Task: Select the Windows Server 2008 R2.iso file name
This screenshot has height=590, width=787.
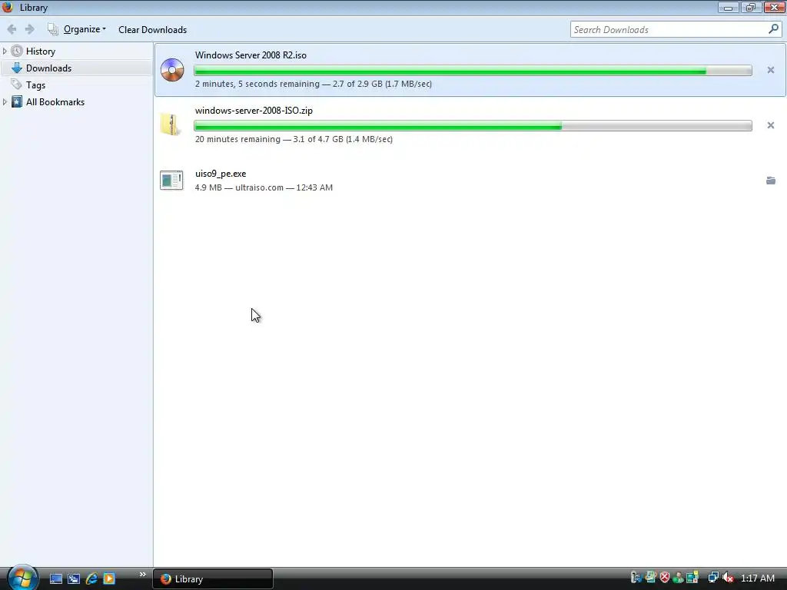Action: 251,55
